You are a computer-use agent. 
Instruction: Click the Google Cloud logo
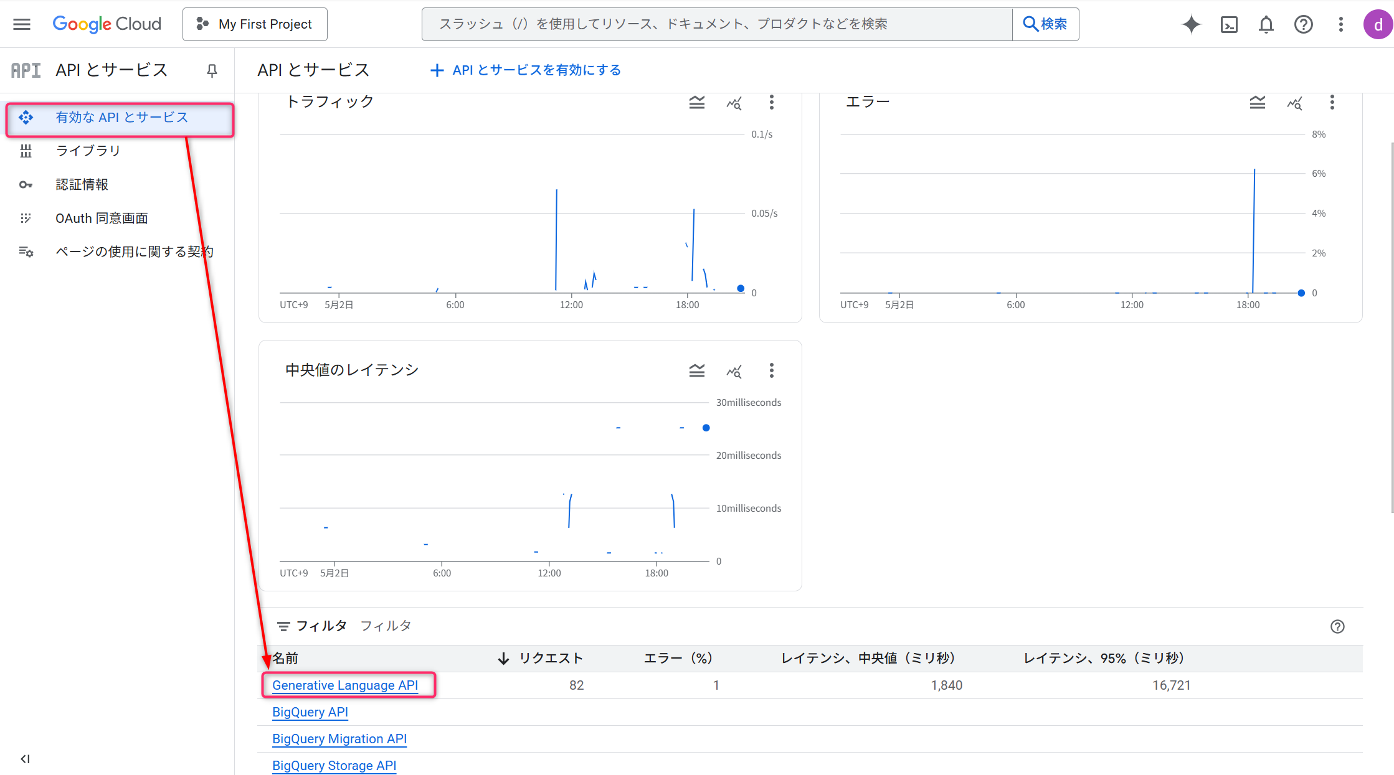(107, 24)
